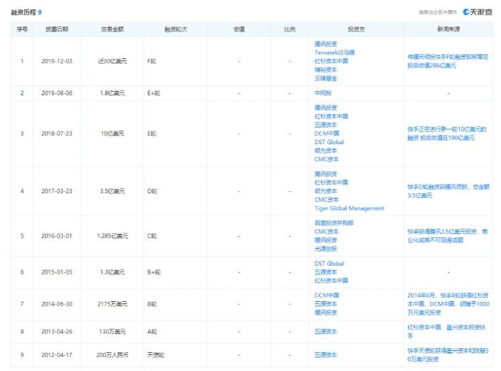501x371 pixels.
Task: Open the news link starting with 2014年6月
Action: pyautogui.click(x=448, y=304)
